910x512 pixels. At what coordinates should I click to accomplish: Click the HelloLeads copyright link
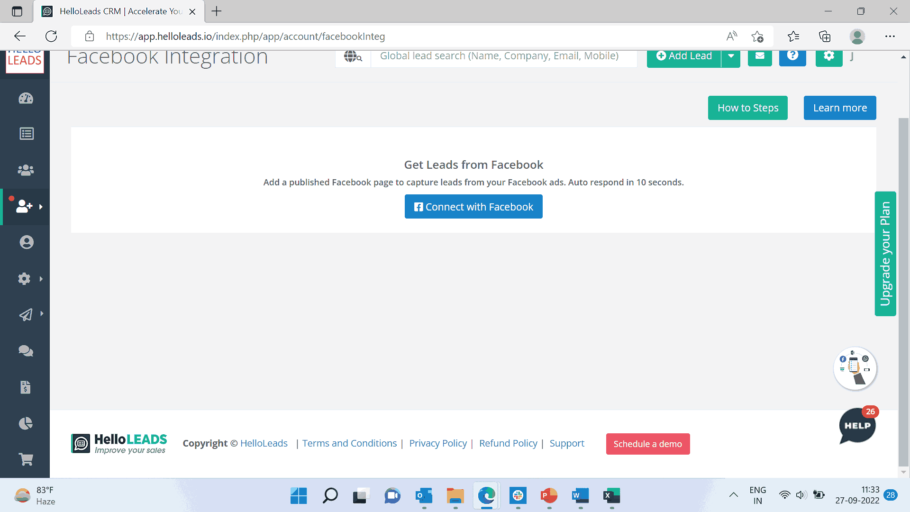264,443
